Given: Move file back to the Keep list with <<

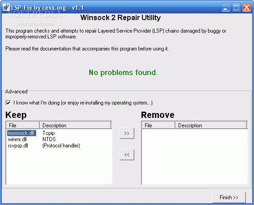Looking at the screenshot, I should pos(127,155).
